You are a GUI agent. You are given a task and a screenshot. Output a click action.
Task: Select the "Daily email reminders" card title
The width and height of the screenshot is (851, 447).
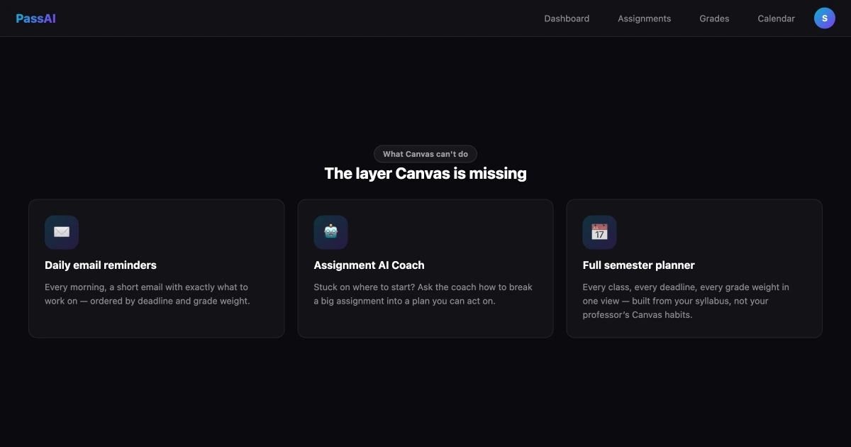click(x=101, y=265)
